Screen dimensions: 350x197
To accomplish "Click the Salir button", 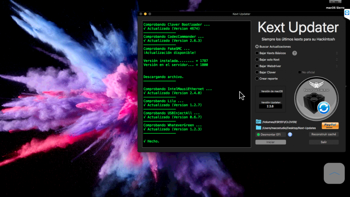I will pyautogui.click(x=324, y=142).
